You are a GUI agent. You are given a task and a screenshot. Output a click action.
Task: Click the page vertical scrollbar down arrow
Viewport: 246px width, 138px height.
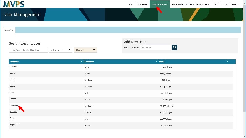click(244, 136)
